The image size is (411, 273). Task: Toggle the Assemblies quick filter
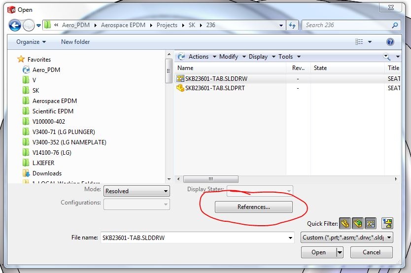click(x=358, y=224)
